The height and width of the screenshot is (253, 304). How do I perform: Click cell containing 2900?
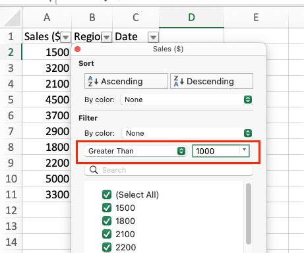point(47,131)
